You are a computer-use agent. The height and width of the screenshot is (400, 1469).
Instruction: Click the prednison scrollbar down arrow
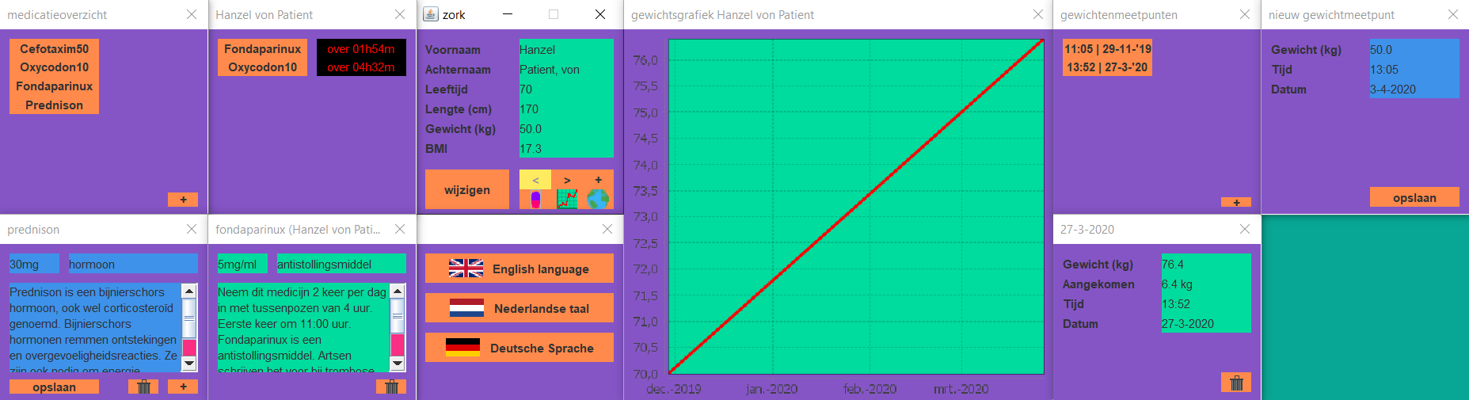click(x=189, y=364)
